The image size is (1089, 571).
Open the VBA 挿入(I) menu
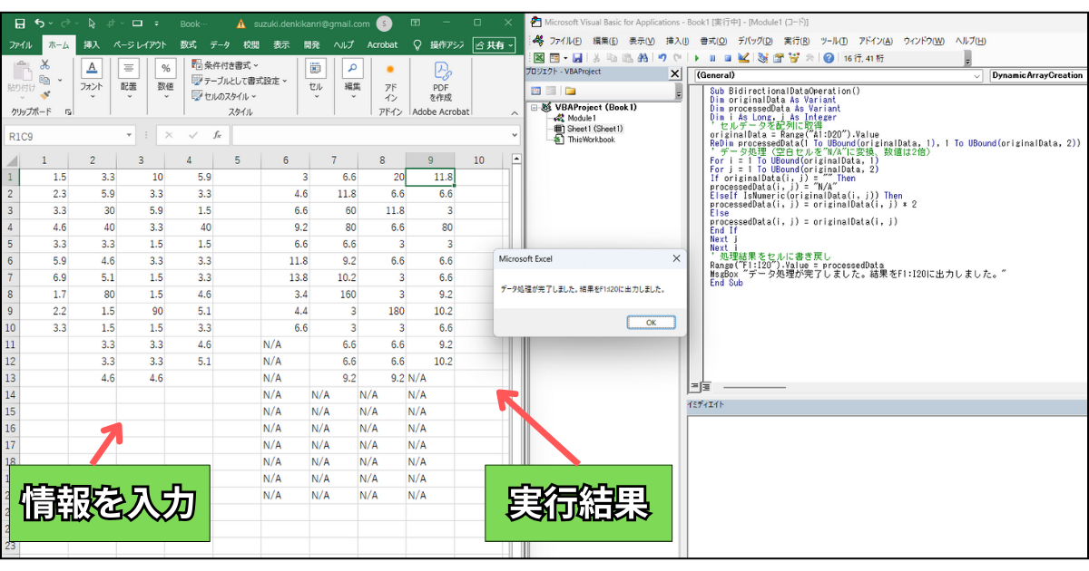677,41
